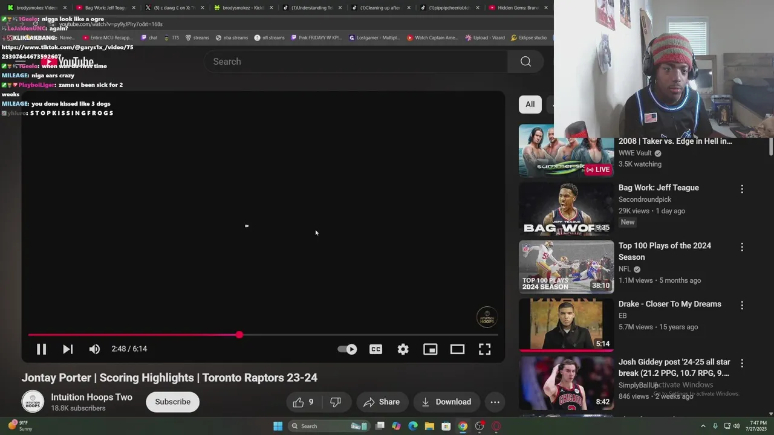The height and width of the screenshot is (435, 774).
Task: Pause the video with the pause button
Action: point(41,349)
